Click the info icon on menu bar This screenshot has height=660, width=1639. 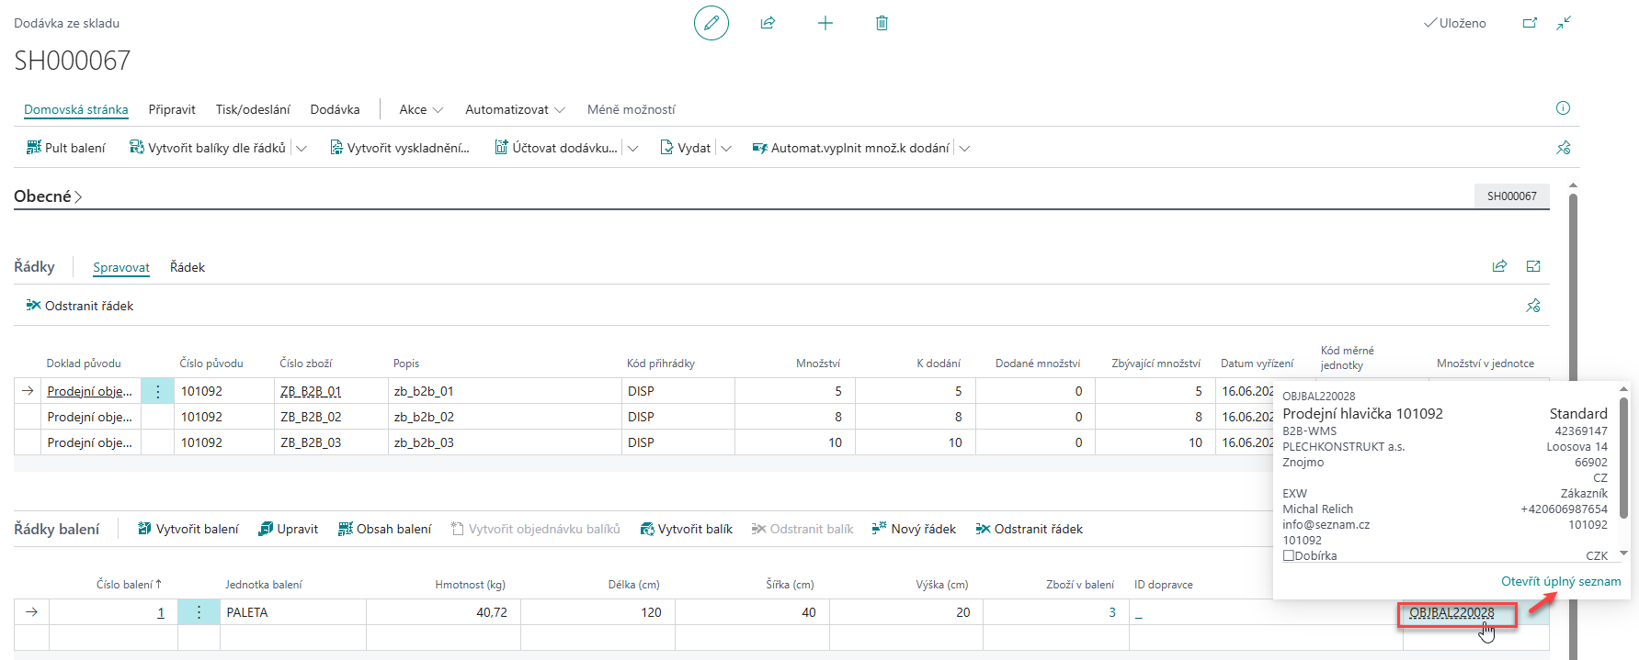click(x=1563, y=108)
